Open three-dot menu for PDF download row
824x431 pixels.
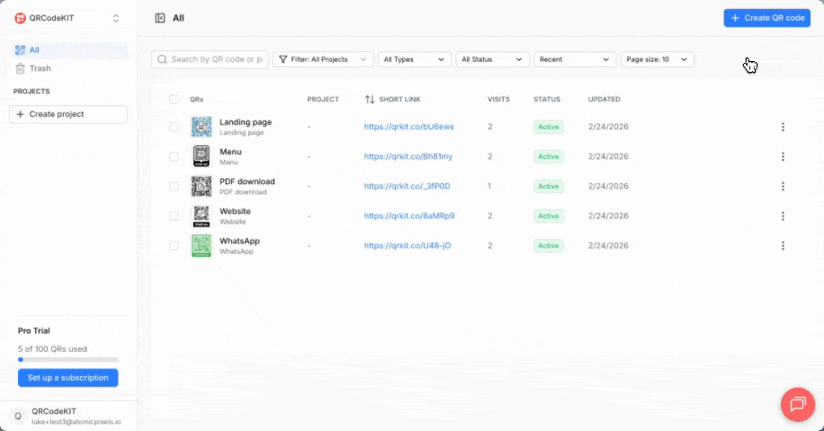pyautogui.click(x=783, y=186)
